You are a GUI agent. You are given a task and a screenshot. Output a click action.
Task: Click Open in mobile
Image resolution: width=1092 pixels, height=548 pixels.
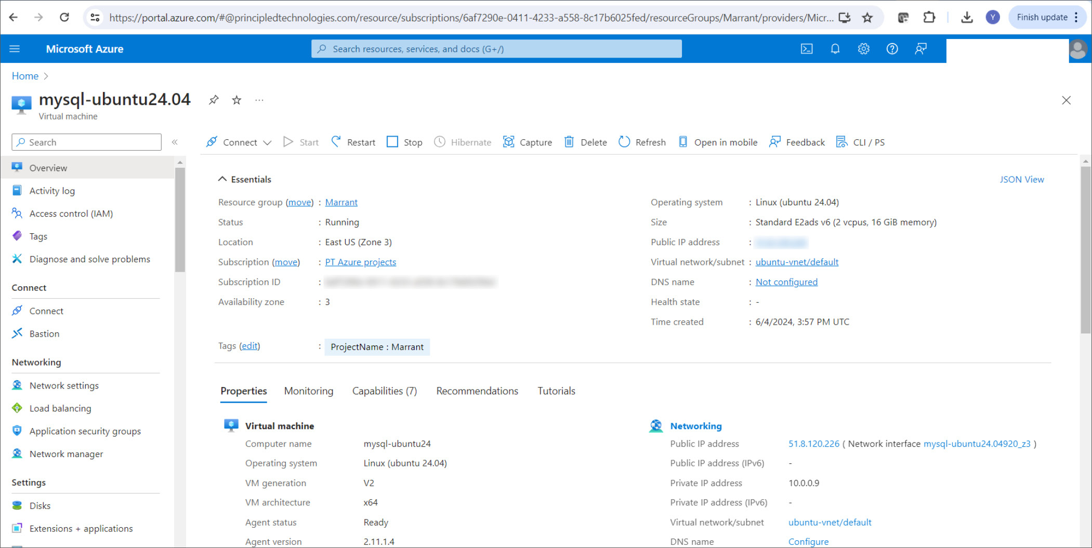click(x=718, y=142)
